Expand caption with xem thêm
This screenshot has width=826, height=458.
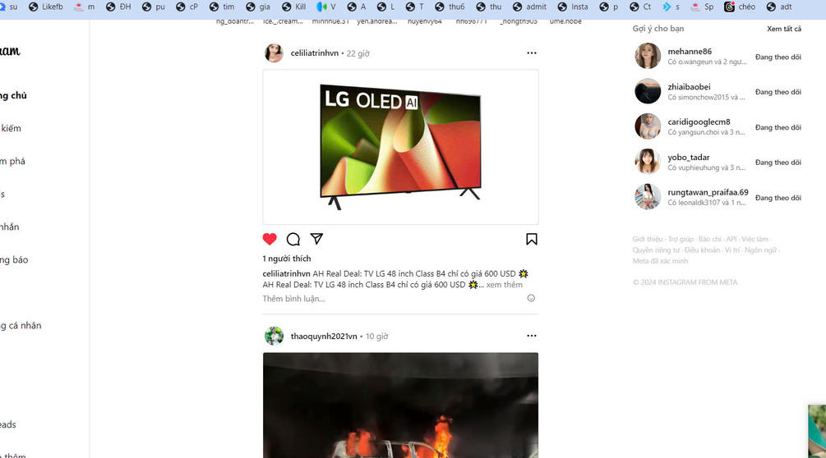point(504,285)
